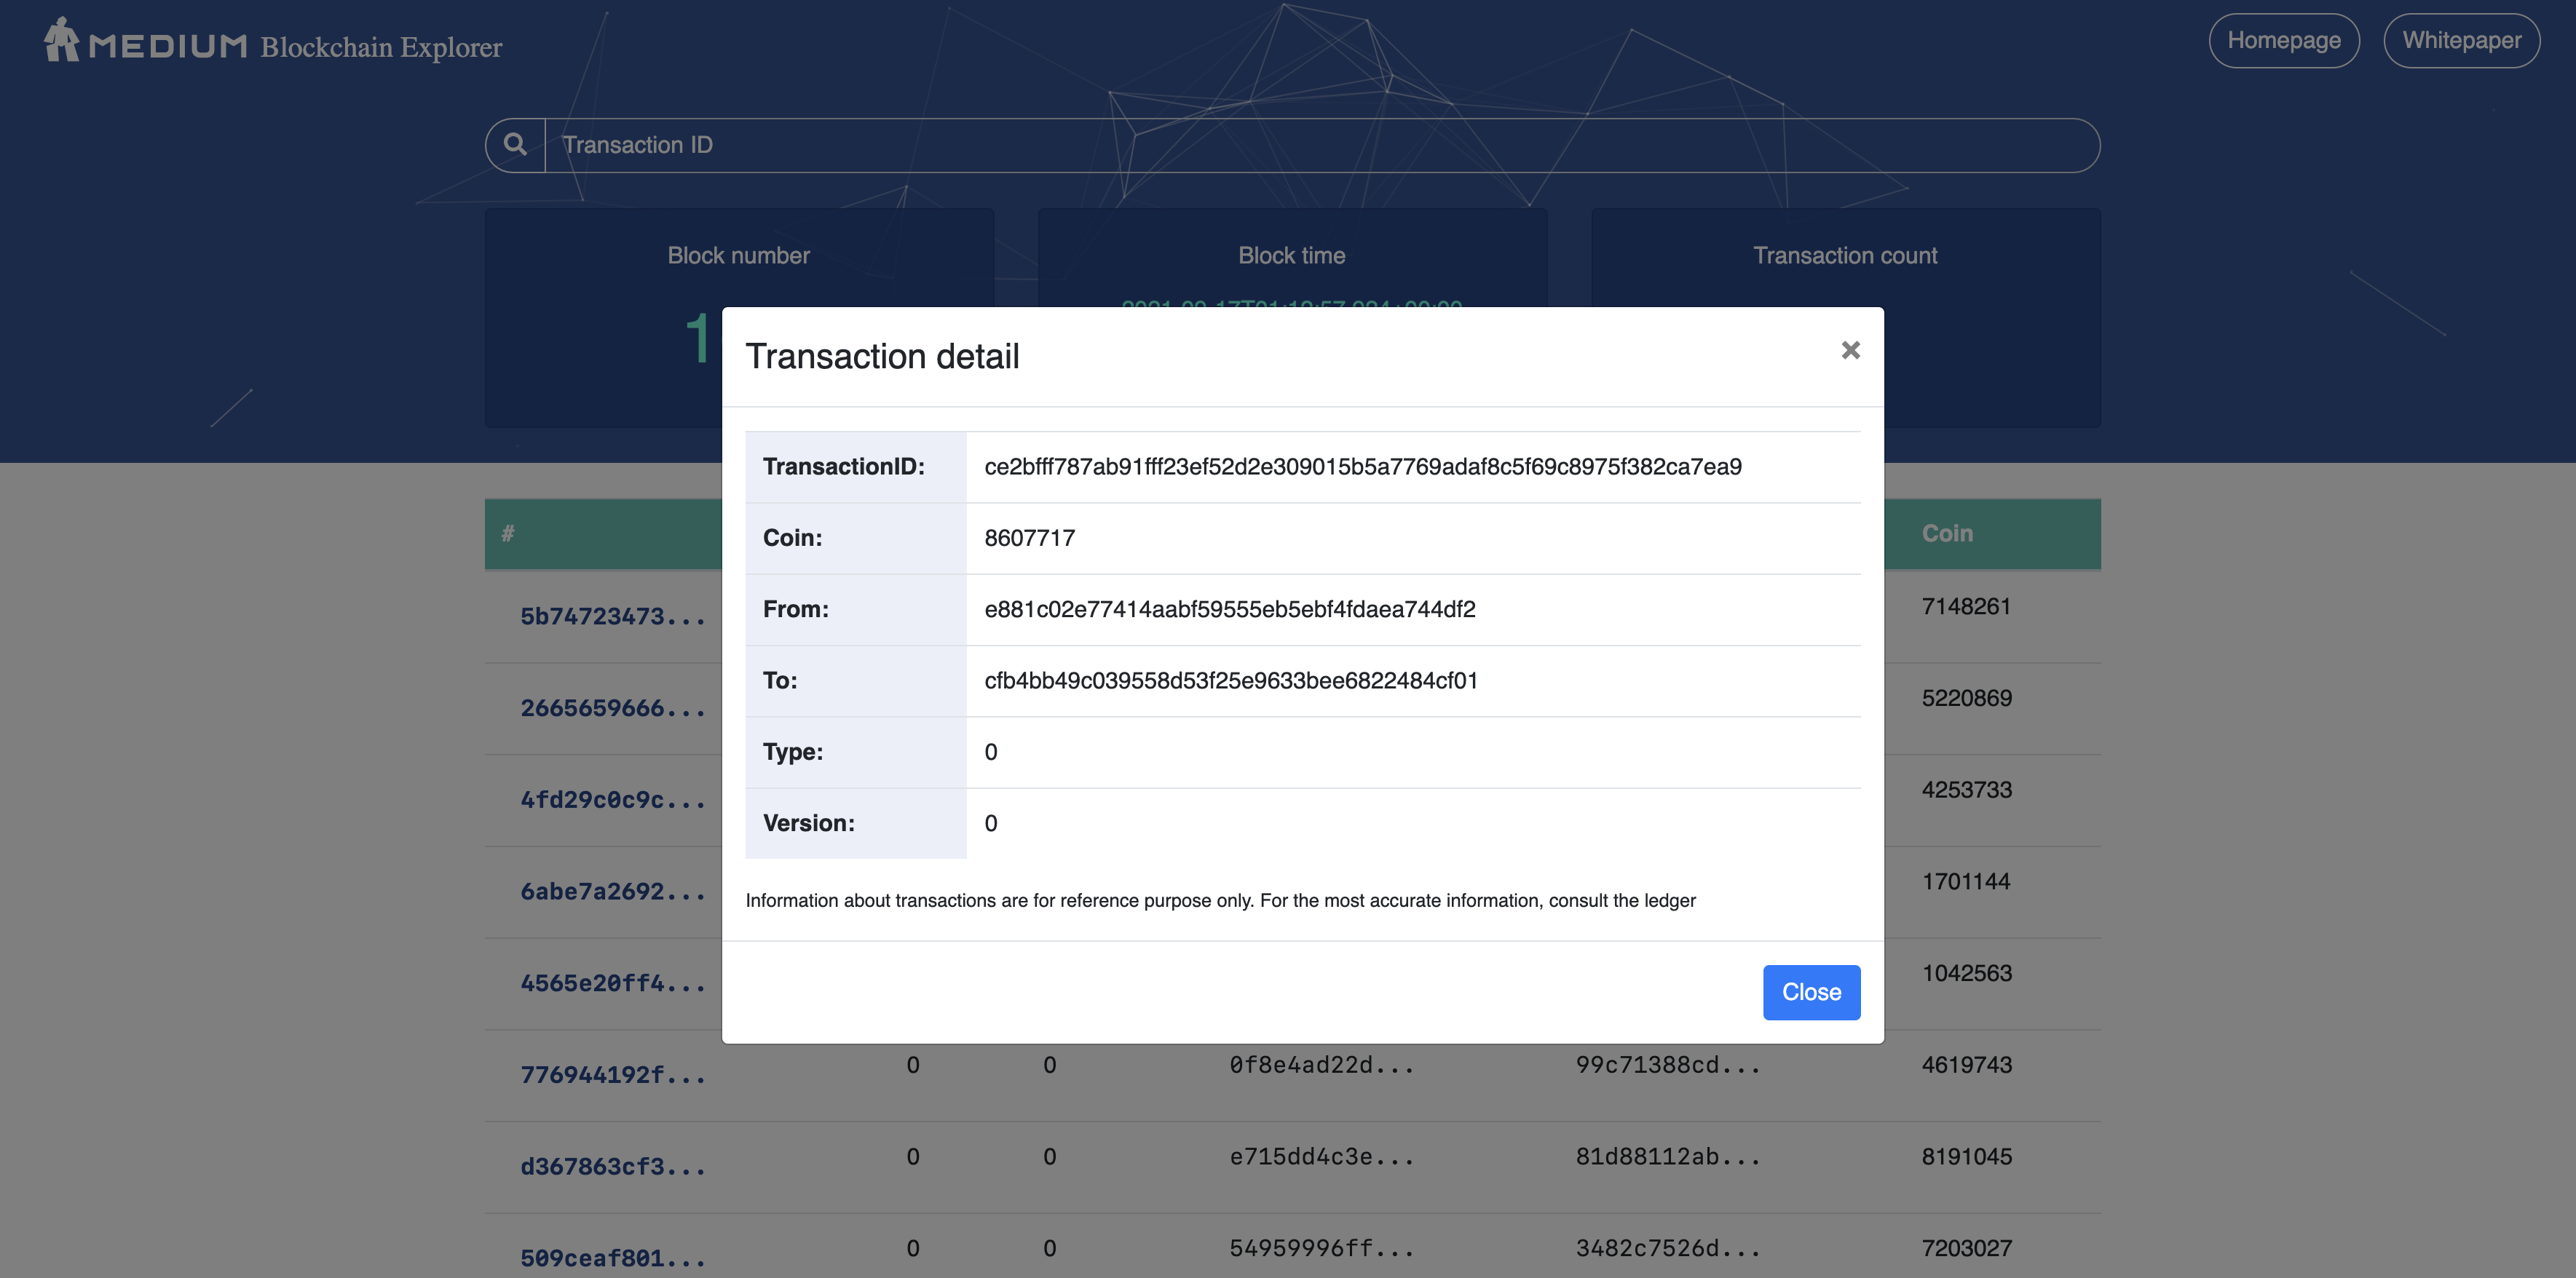The image size is (2576, 1278).
Task: Open transaction 4565e20ff4...
Action: point(612,983)
